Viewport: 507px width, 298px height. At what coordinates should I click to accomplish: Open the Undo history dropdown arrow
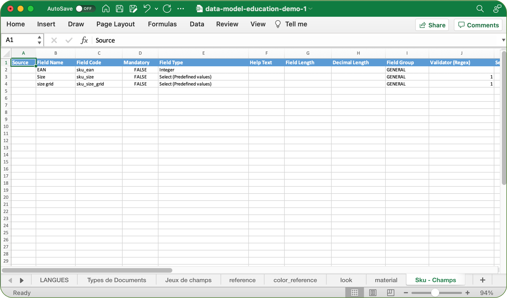pyautogui.click(x=156, y=9)
